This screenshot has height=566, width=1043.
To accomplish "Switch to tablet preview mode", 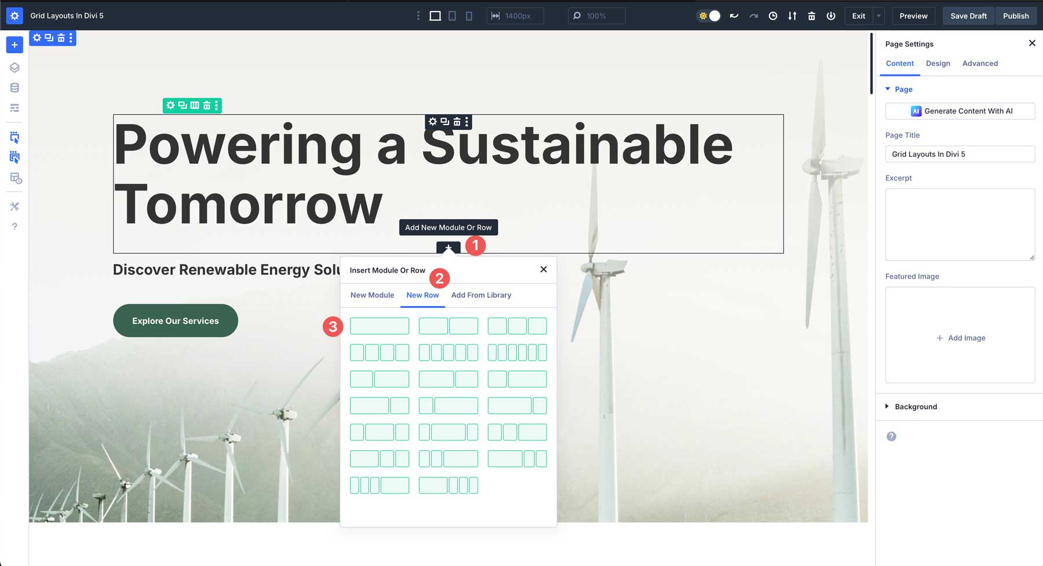I will pos(451,16).
